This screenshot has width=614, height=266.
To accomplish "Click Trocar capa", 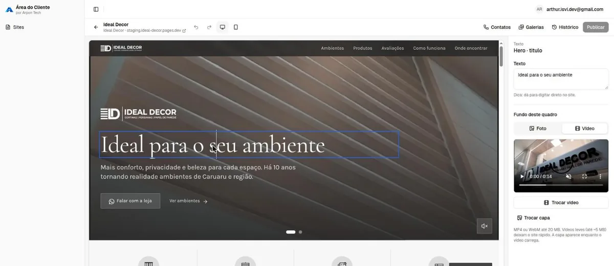I will pyautogui.click(x=533, y=218).
